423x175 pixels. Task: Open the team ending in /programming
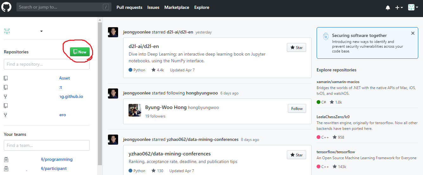(57, 159)
